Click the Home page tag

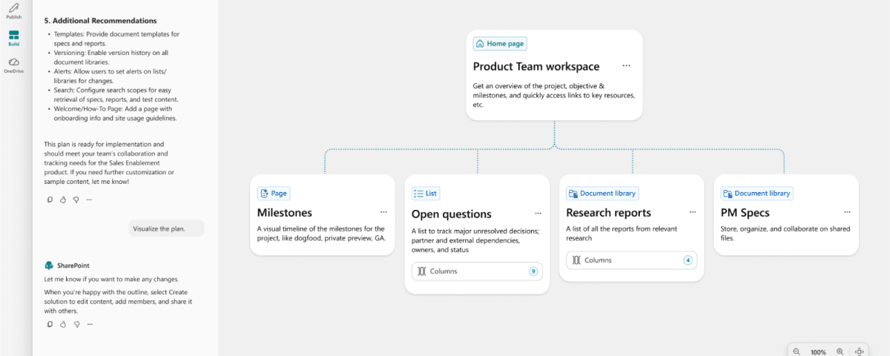[x=500, y=44]
